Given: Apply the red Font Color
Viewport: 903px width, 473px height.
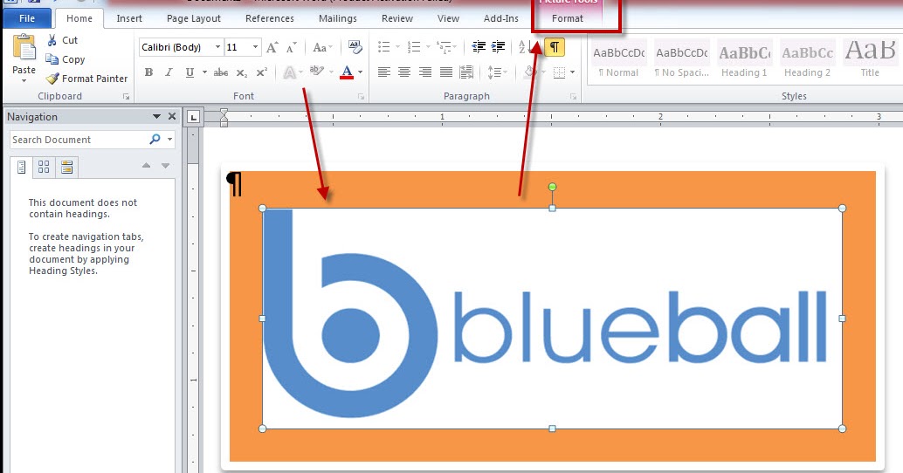Looking at the screenshot, I should (347, 72).
